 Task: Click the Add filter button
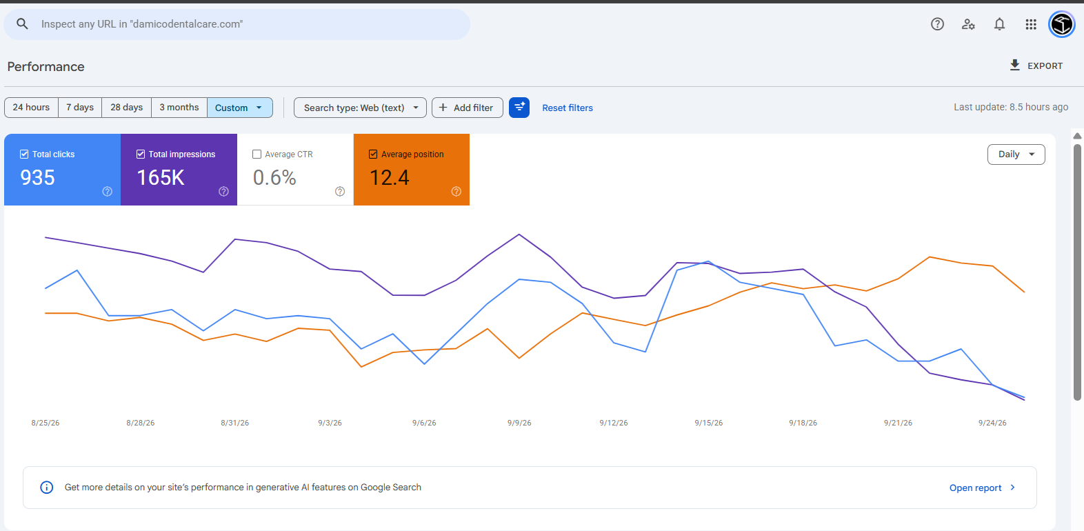[468, 108]
